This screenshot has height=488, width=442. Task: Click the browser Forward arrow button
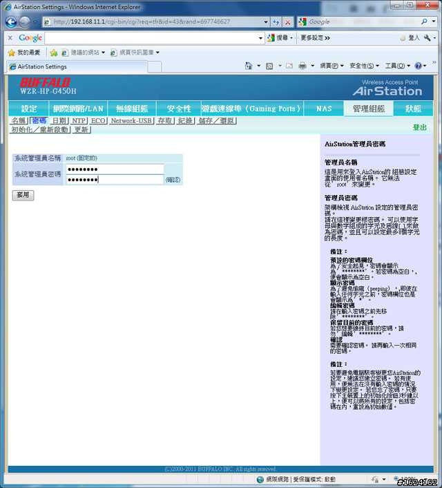(x=25, y=22)
